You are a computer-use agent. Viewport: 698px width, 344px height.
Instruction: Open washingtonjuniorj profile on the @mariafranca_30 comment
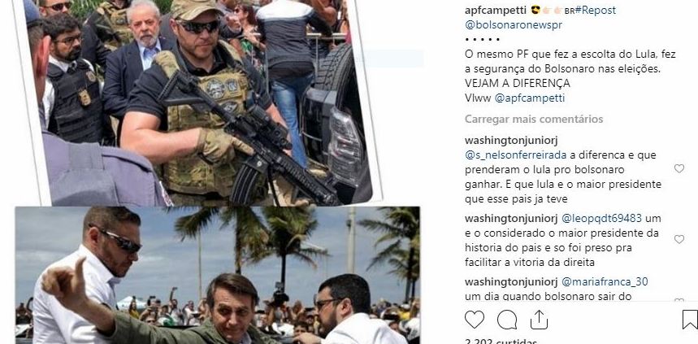(511, 281)
